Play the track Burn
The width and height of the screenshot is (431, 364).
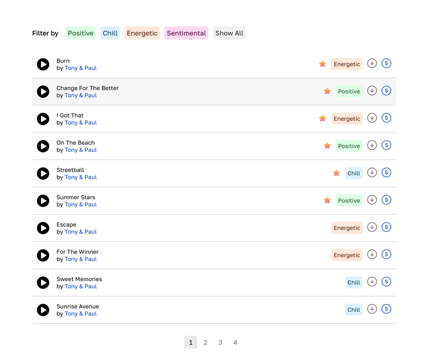(43, 64)
